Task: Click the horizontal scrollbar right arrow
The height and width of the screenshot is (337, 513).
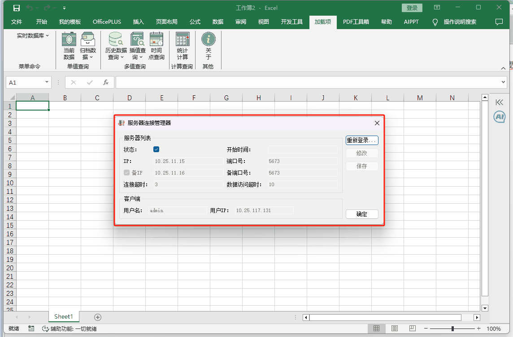Action: tap(477, 317)
